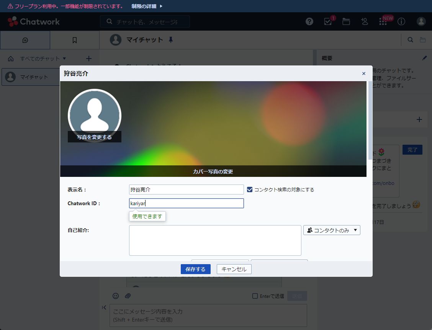Click the help question mark icon
Image resolution: width=432 pixels, height=330 pixels.
point(309,21)
